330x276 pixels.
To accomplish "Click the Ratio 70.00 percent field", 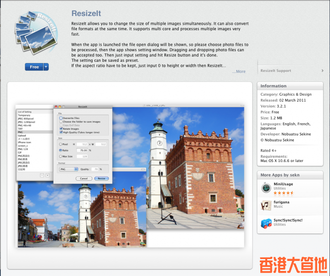I will 82,150.
